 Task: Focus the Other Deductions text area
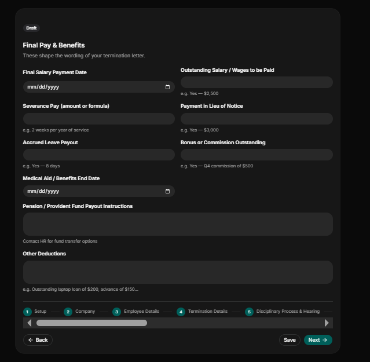pyautogui.click(x=178, y=272)
